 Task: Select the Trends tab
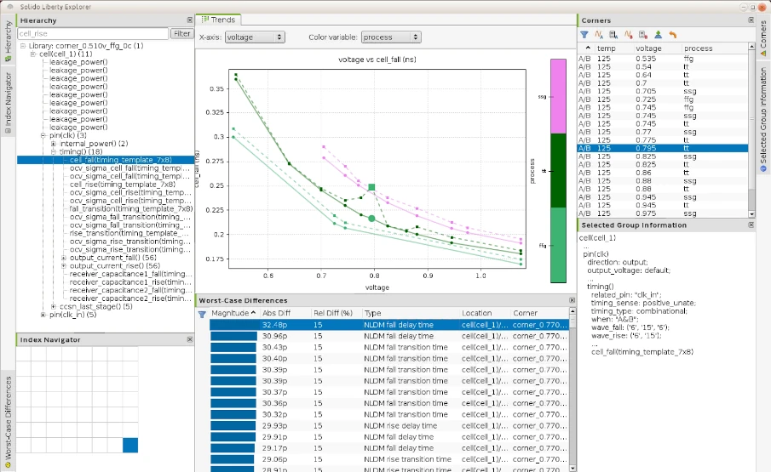[x=218, y=20]
